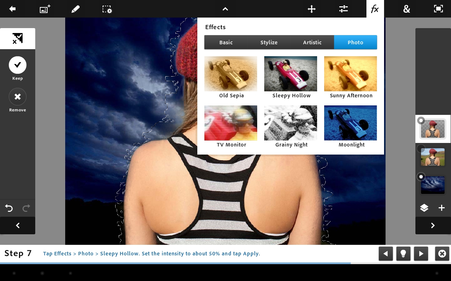This screenshot has width=451, height=281.
Task: Toggle visibility of the cutout woman layer
Action: pos(421,120)
